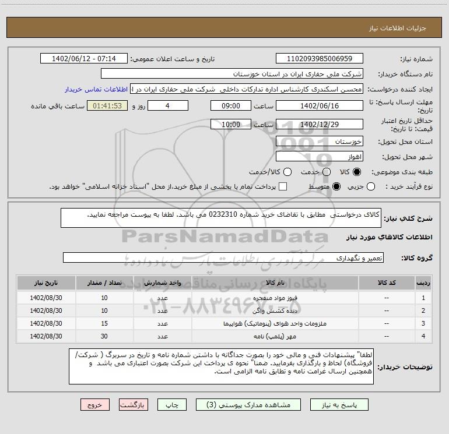This screenshot has height=434, width=449.
Task: Click column header نام کالا
Action: (275, 283)
